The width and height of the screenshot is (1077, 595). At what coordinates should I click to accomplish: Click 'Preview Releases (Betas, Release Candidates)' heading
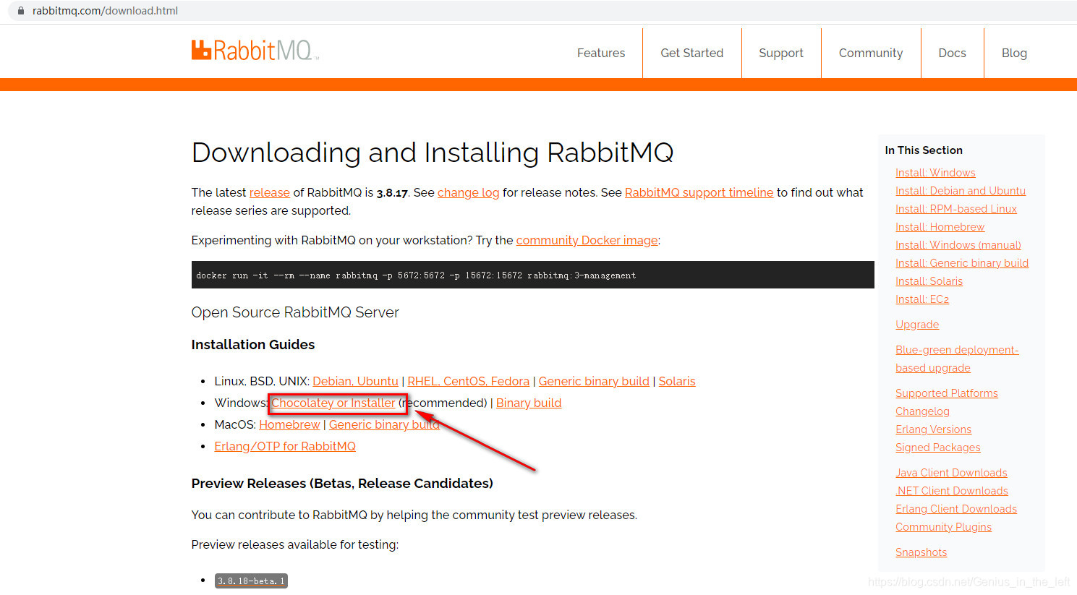342,483
